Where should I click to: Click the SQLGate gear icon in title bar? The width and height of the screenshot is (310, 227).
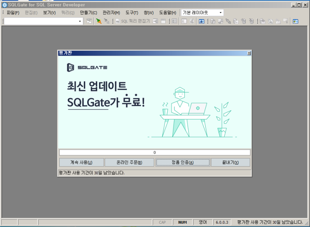(x=4, y=5)
